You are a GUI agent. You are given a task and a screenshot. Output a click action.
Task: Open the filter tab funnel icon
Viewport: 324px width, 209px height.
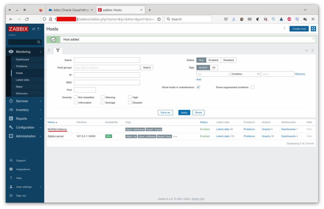[x=58, y=50]
